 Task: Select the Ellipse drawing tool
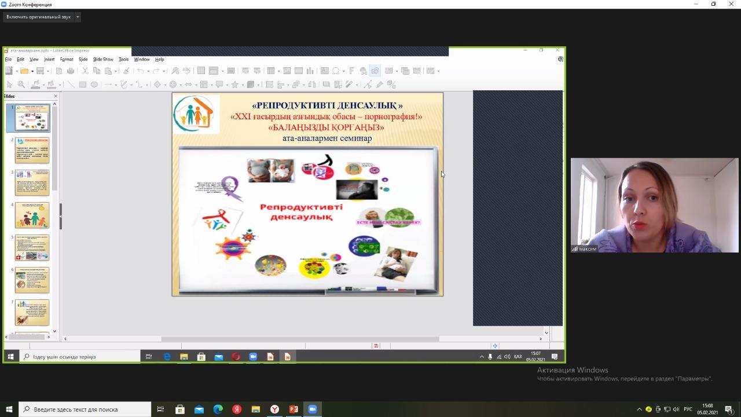[94, 85]
